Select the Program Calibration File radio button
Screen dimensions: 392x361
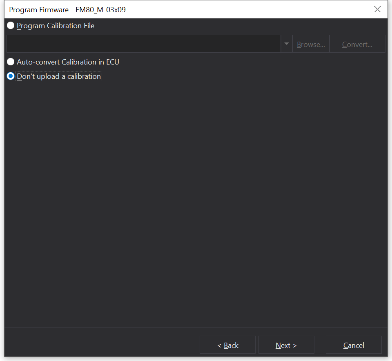coord(11,26)
